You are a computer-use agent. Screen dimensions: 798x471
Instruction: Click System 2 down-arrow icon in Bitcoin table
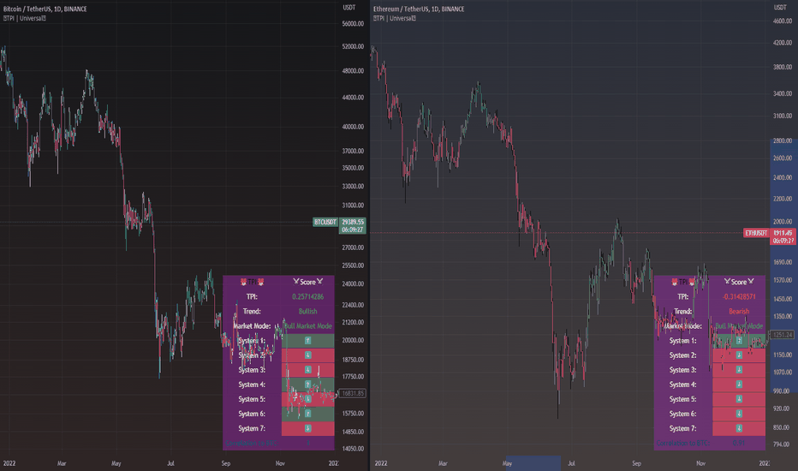[308, 355]
